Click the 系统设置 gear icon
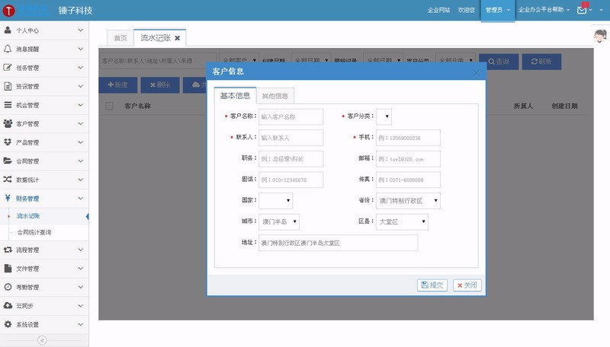 point(8,324)
